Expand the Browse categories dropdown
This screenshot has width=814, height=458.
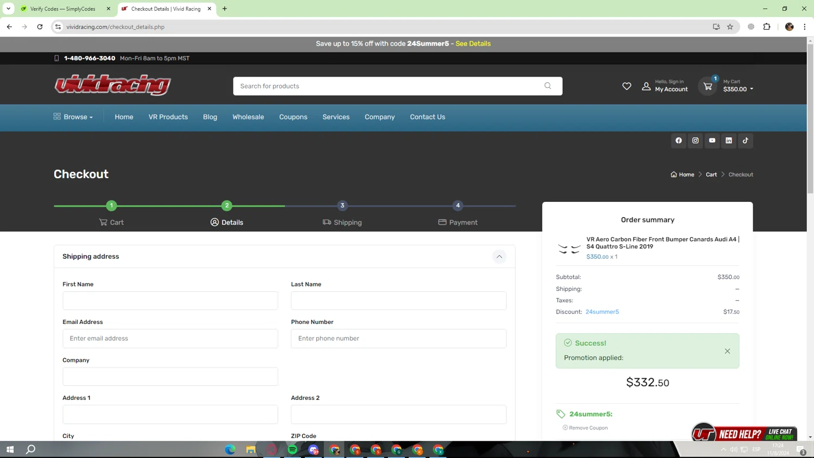[x=73, y=117]
